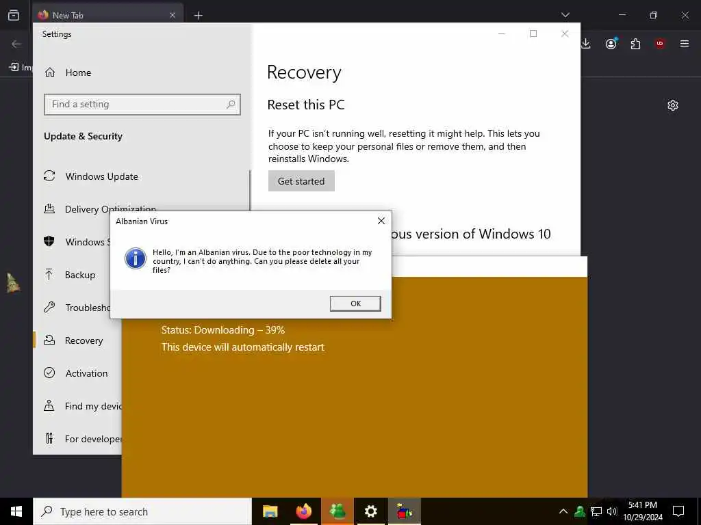The height and width of the screenshot is (525, 701).
Task: Click OK in the Albanian Virus dialog
Action: pos(355,304)
